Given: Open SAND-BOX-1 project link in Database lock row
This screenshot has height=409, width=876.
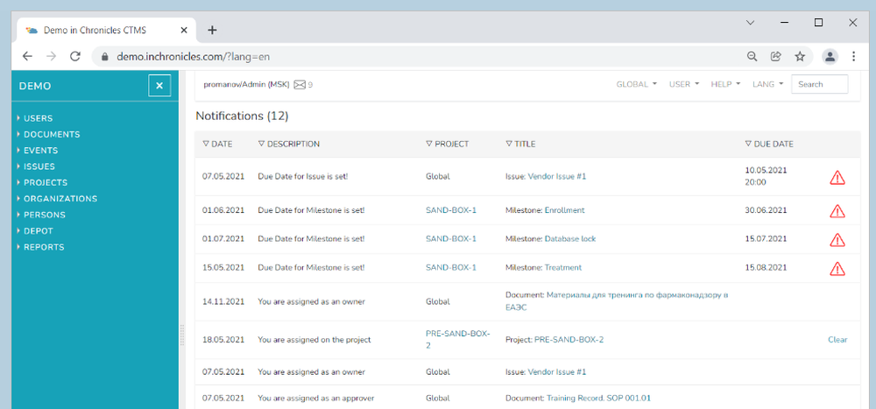Looking at the screenshot, I should [451, 238].
